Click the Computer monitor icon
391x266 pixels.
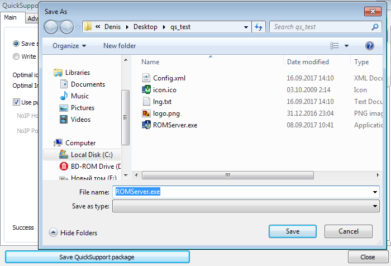(58, 142)
